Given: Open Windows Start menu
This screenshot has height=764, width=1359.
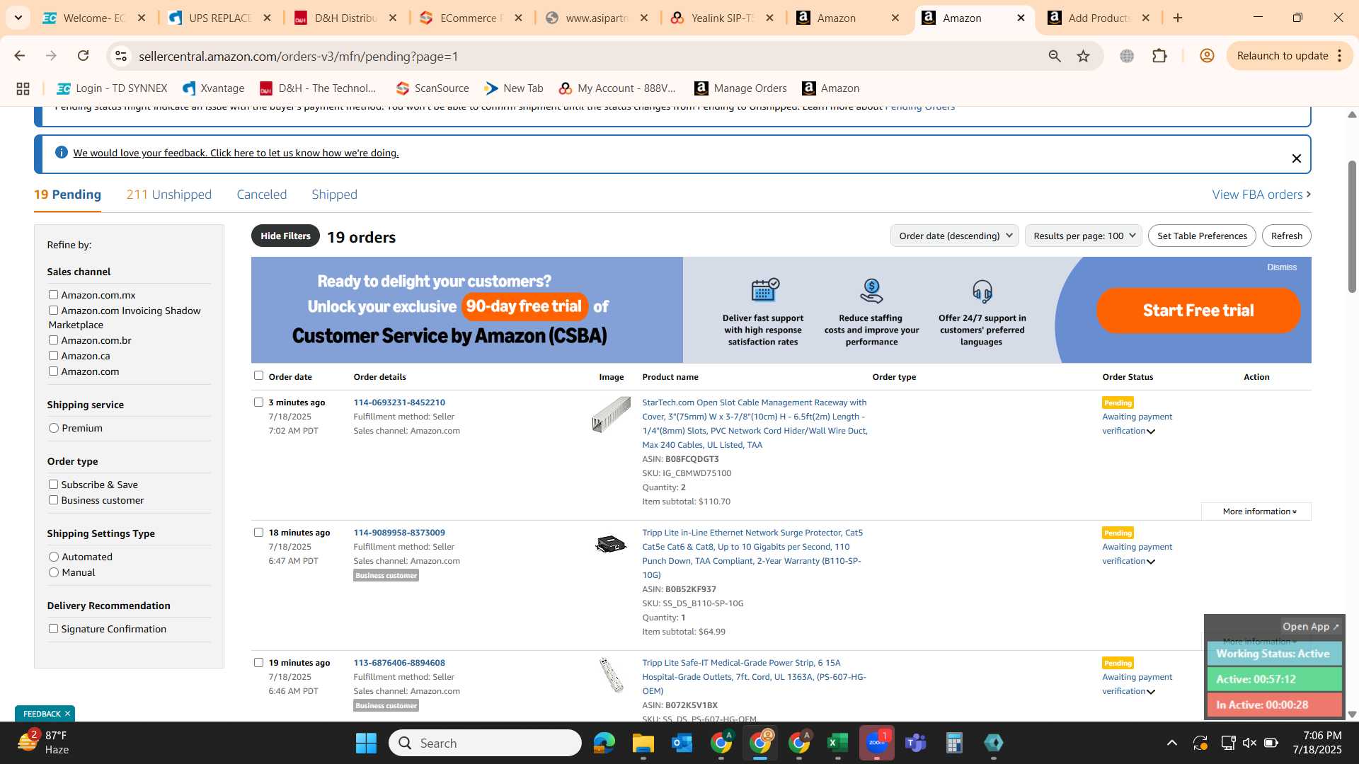Looking at the screenshot, I should pyautogui.click(x=366, y=743).
